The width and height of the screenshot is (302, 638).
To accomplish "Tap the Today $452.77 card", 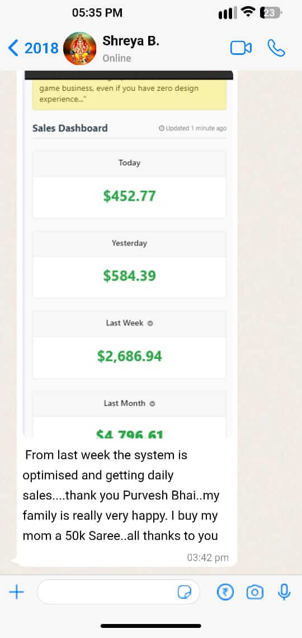I will click(129, 184).
